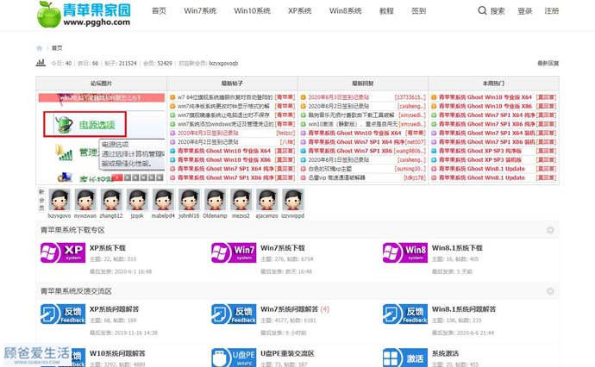Click the blue Feedback icon beside XP系统问题解答

coord(63,314)
